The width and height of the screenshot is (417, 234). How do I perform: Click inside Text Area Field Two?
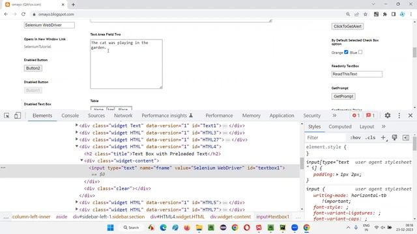click(x=126, y=64)
